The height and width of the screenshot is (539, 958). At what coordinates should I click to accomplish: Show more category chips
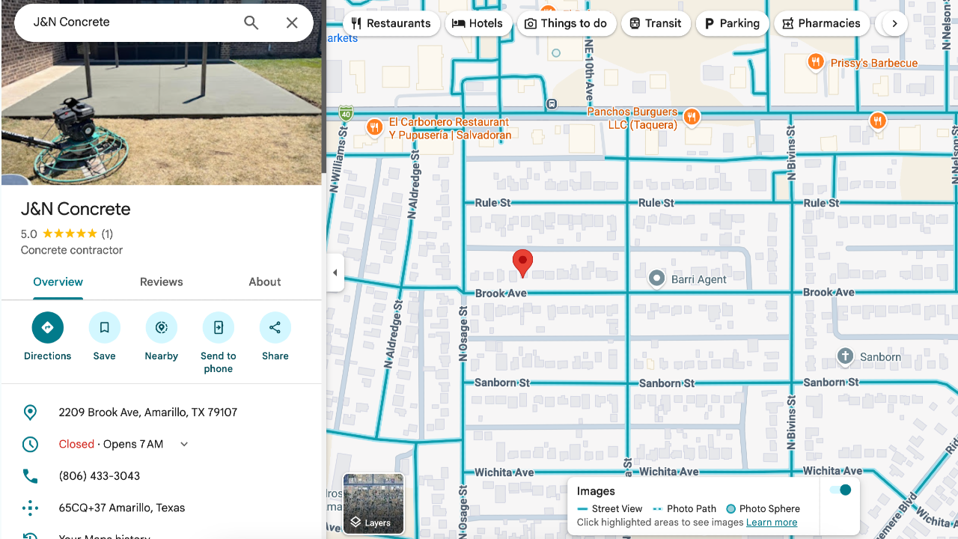[894, 23]
